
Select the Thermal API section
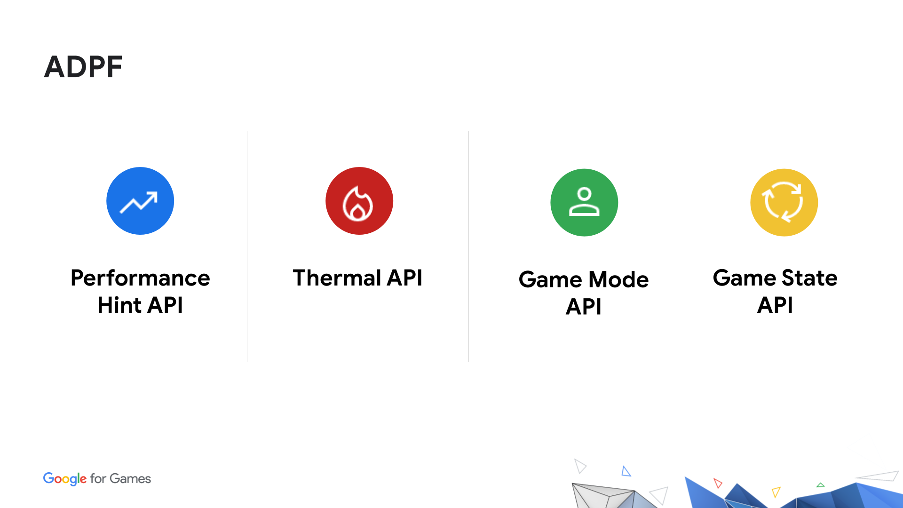(358, 242)
